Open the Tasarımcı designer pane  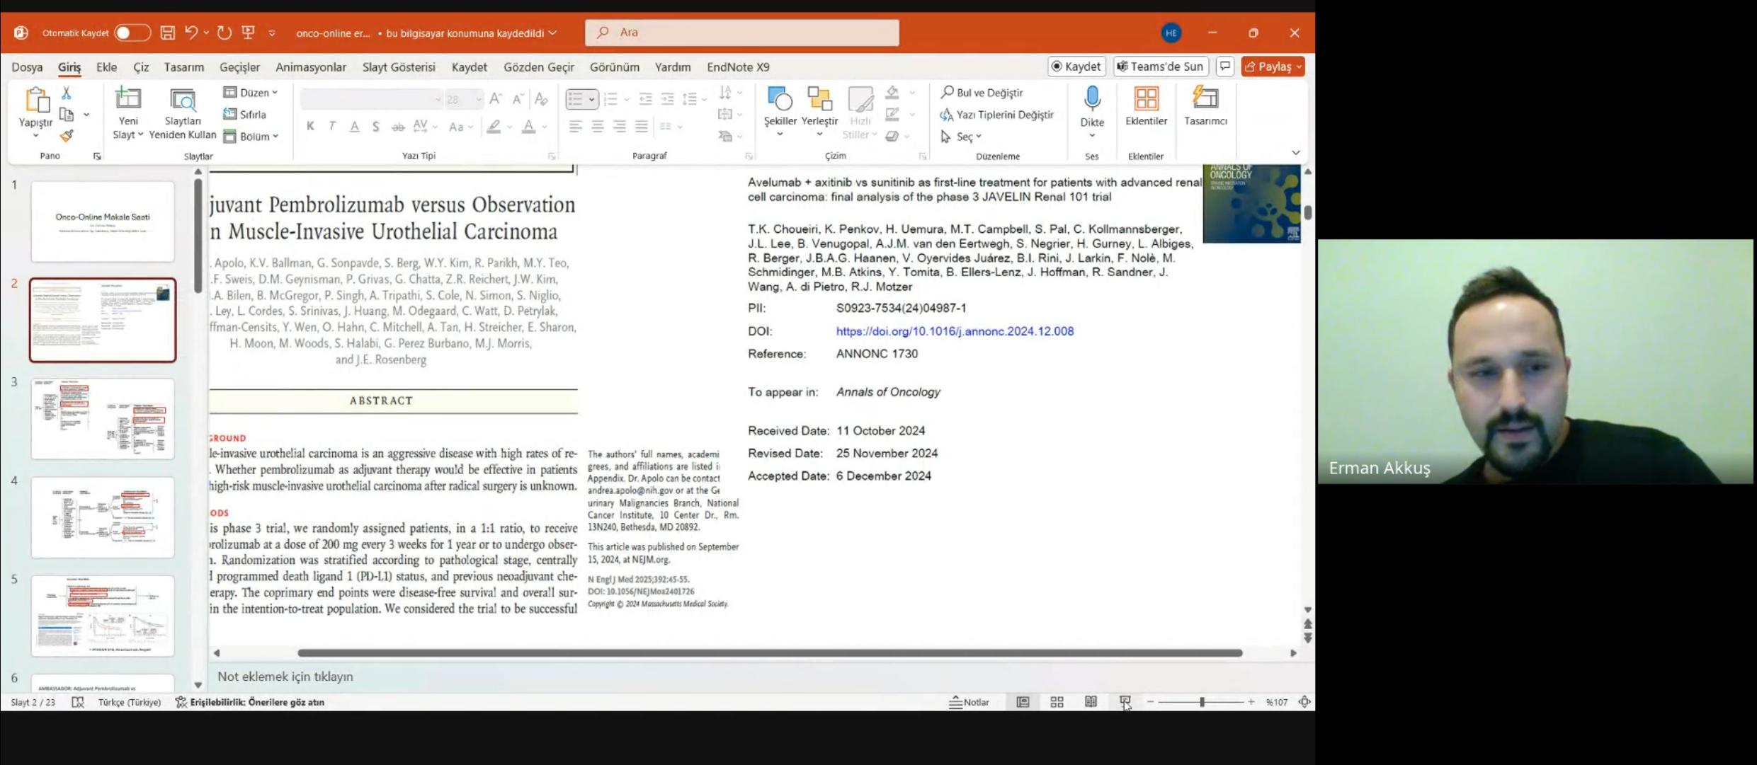point(1205,99)
